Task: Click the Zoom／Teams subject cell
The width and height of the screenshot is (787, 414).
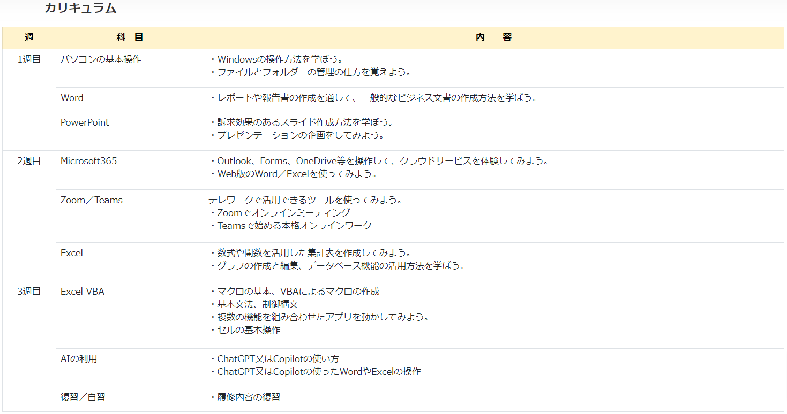Action: point(92,200)
